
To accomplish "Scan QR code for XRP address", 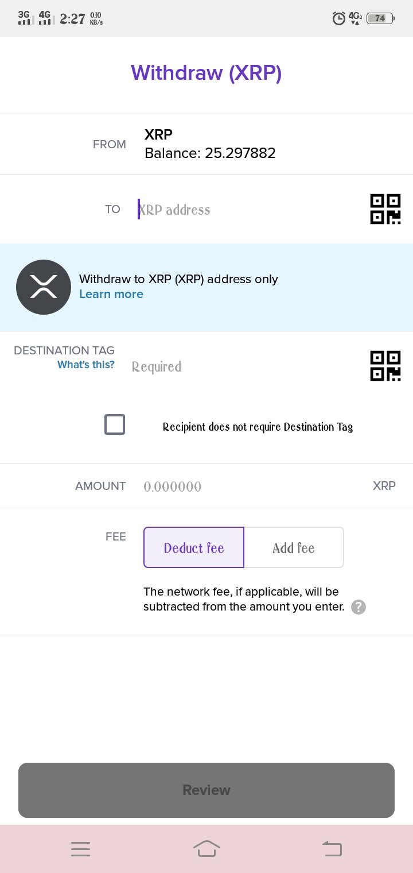I will pyautogui.click(x=385, y=209).
